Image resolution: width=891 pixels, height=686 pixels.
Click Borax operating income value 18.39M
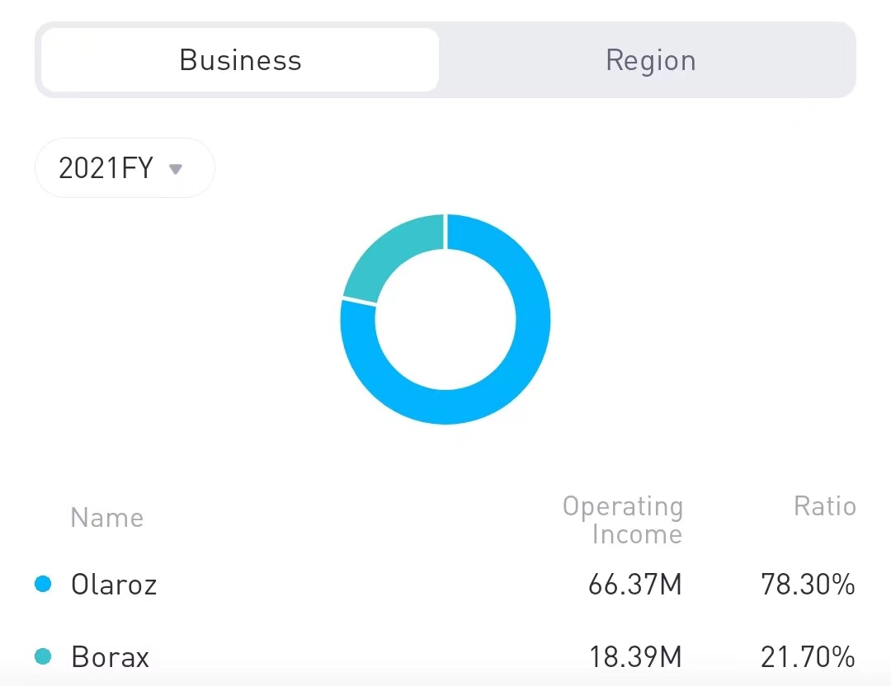(x=634, y=657)
